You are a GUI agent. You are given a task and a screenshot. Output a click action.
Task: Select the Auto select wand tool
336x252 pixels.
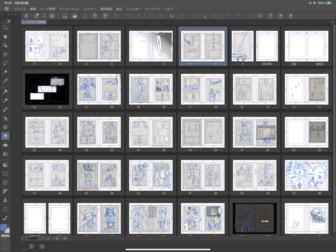5,72
